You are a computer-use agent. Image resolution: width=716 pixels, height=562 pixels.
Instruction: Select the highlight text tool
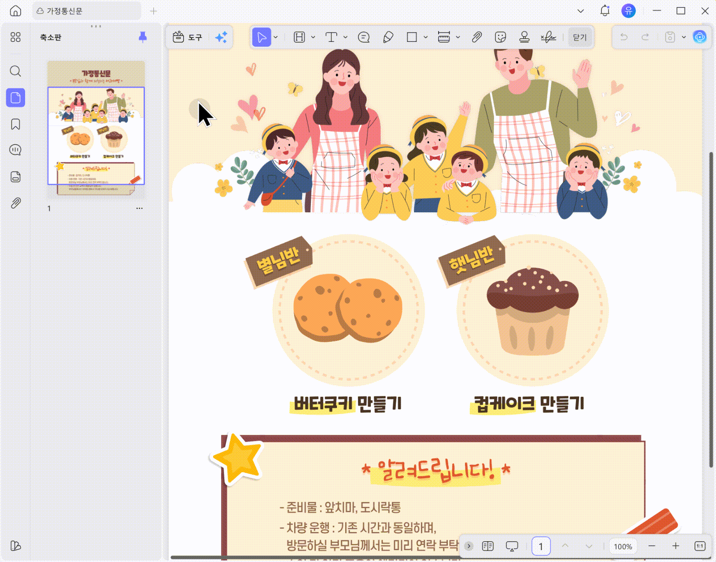(x=299, y=37)
